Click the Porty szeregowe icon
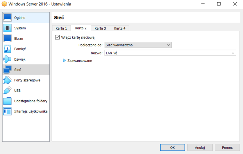Viewport: 243px width, 154px height. (7, 80)
